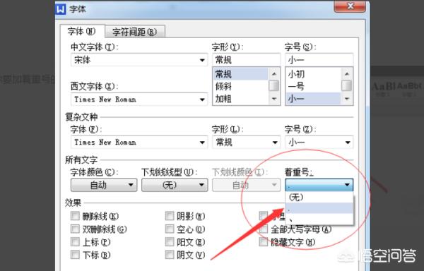Click the 字形(Y) input field showing 常规
Viewport: 424px width, 271px height.
[247, 60]
